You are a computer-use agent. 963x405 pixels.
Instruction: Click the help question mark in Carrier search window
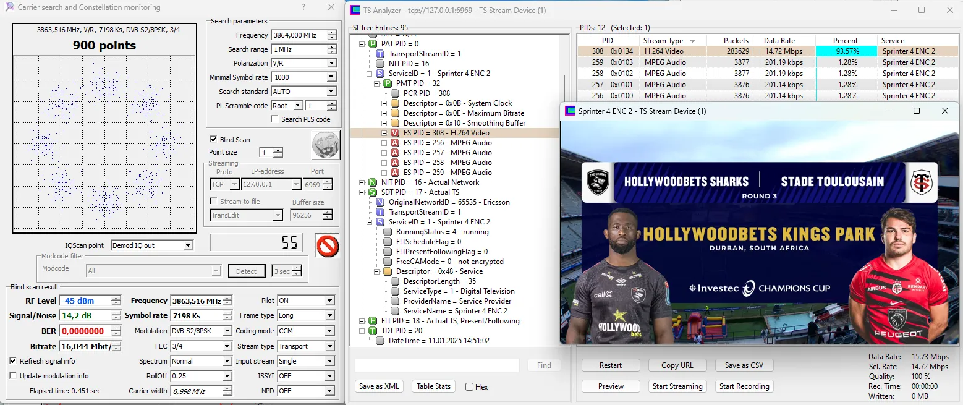click(303, 7)
